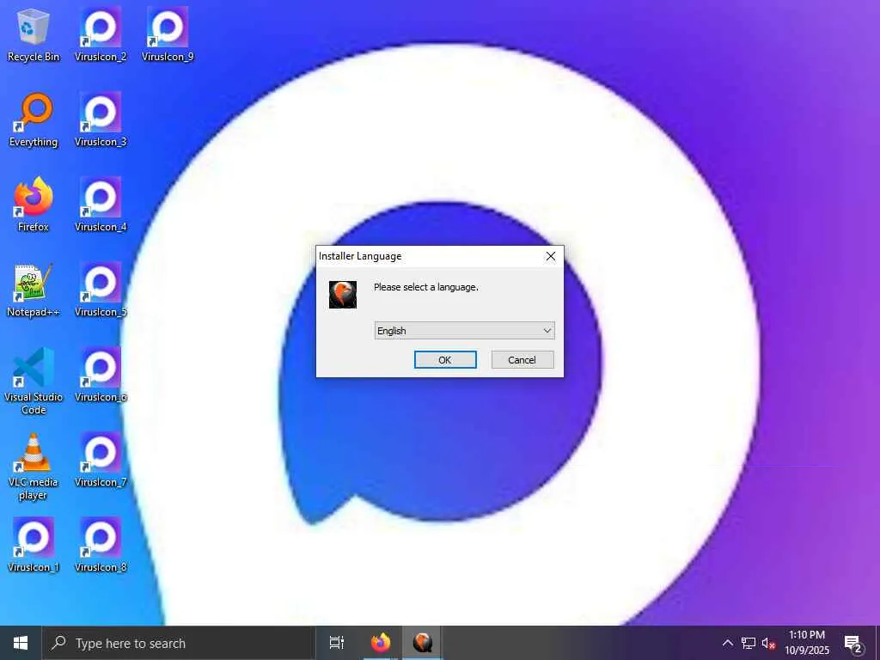Select the VirusIcon_1 desktop shortcut

34,545
